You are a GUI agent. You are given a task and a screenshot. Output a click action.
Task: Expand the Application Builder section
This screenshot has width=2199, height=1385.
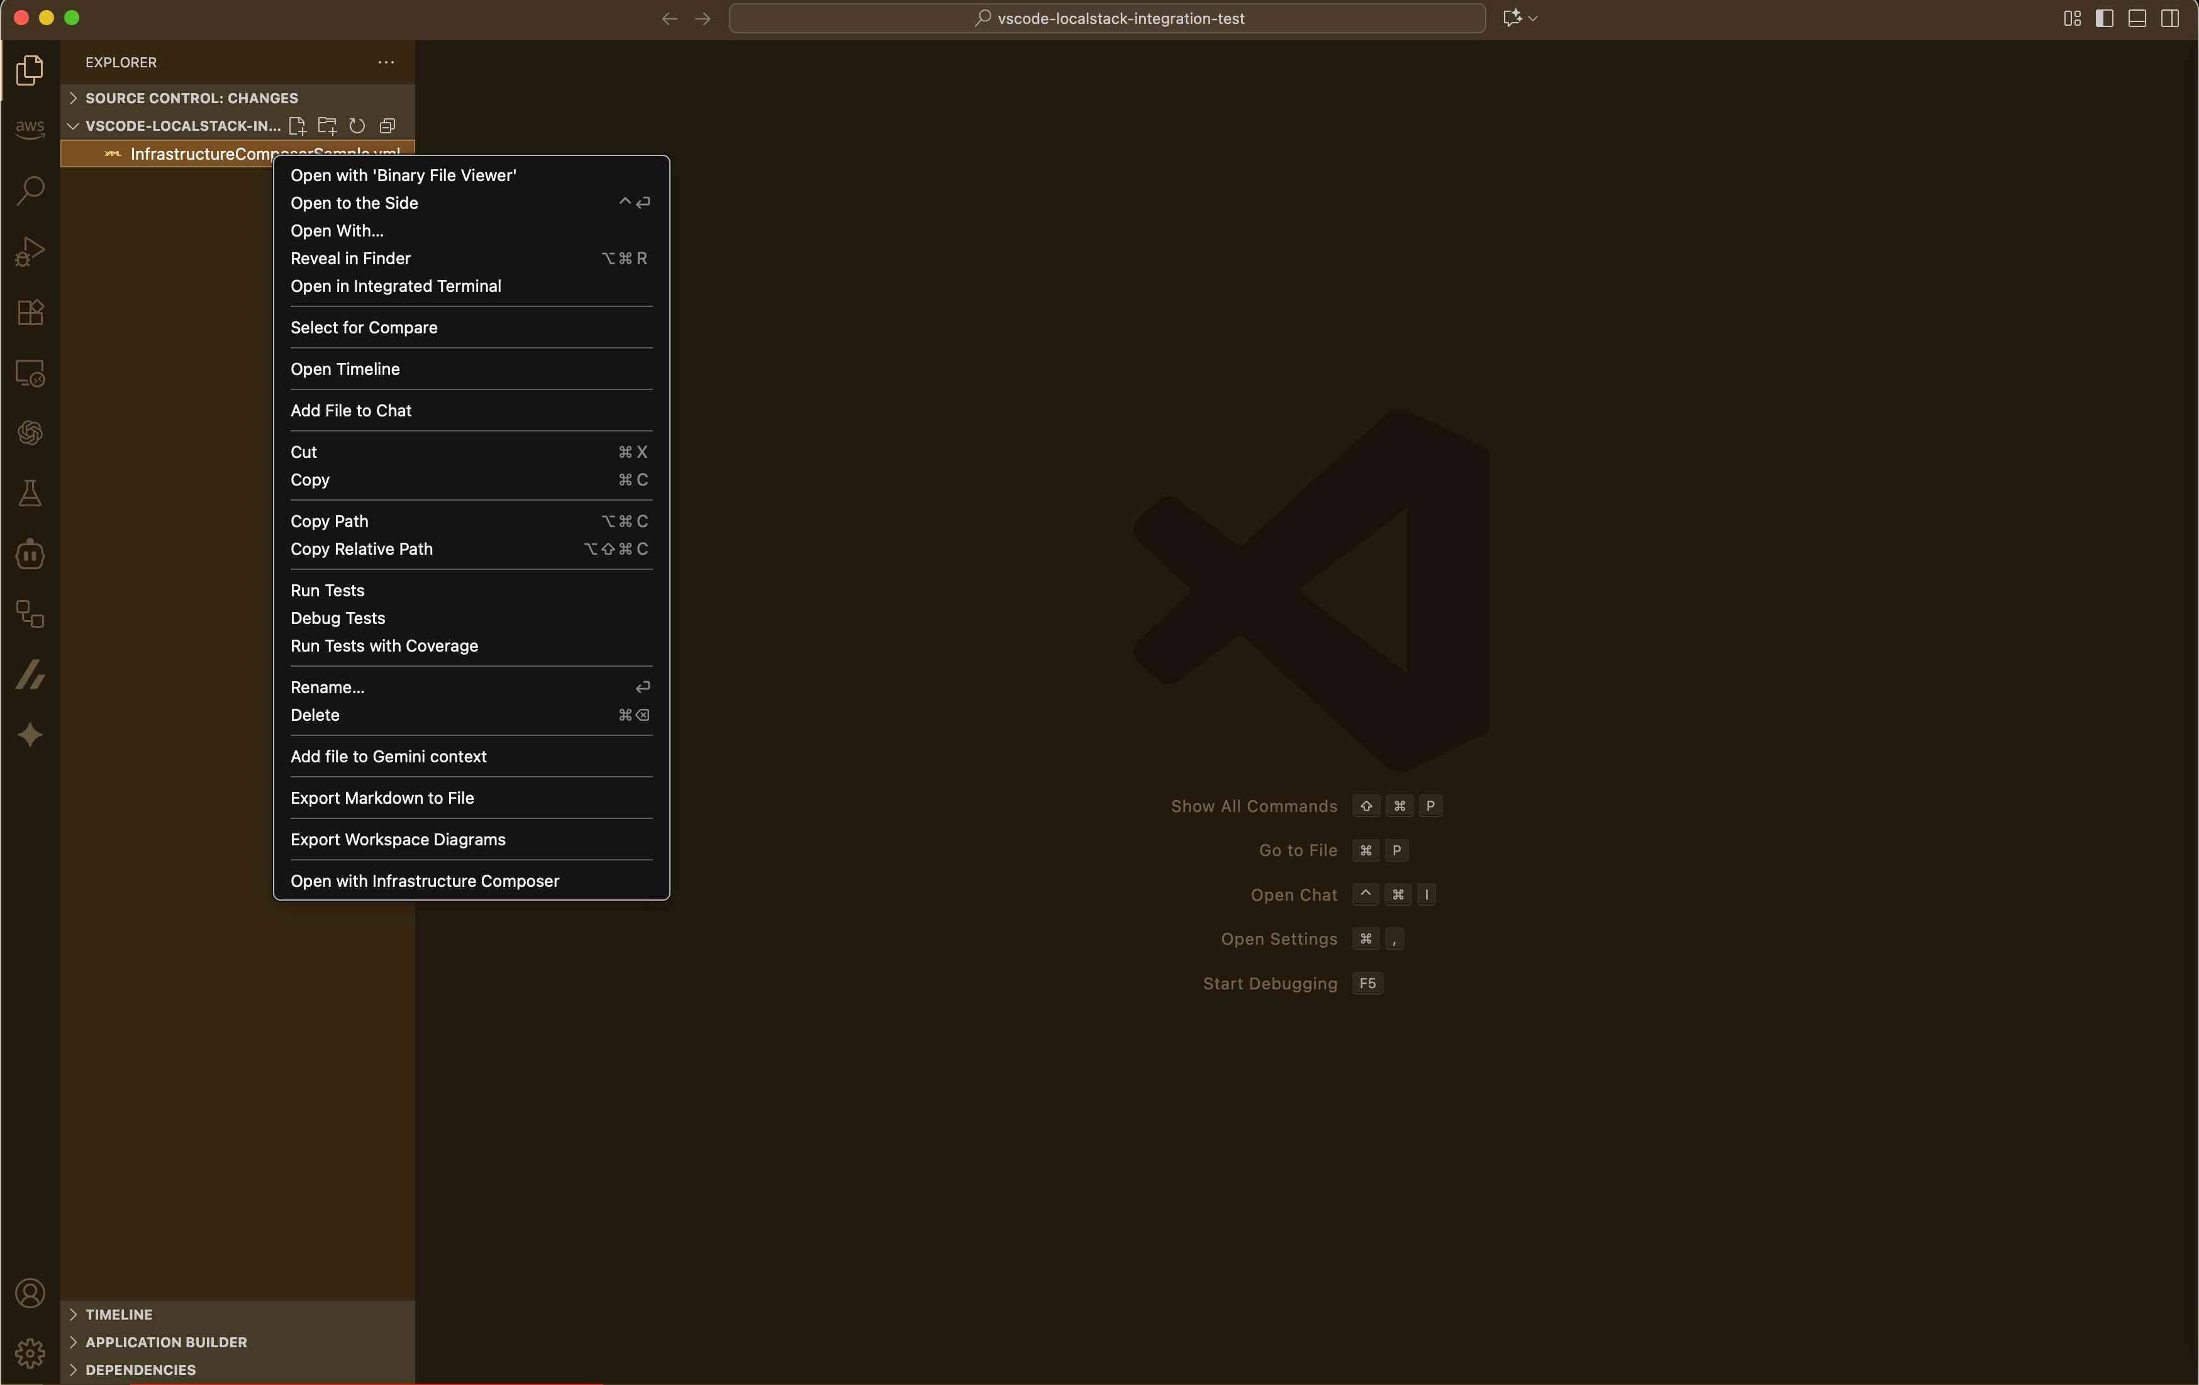(165, 1341)
